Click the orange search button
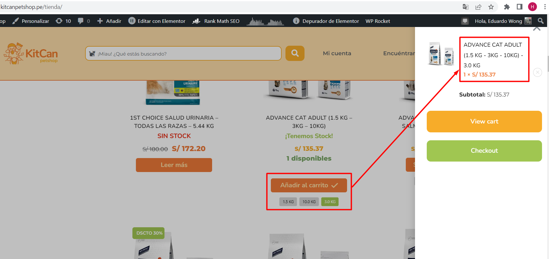 click(295, 53)
